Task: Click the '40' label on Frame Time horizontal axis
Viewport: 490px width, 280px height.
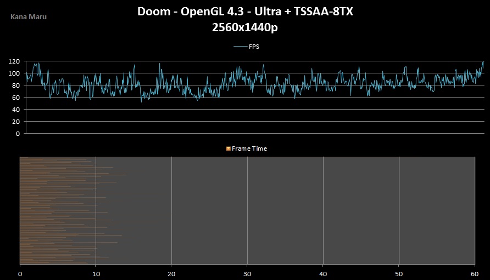Action: click(323, 274)
